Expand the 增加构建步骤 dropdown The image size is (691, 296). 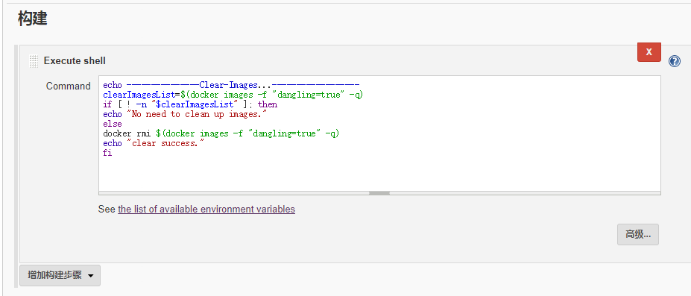pyautogui.click(x=60, y=276)
